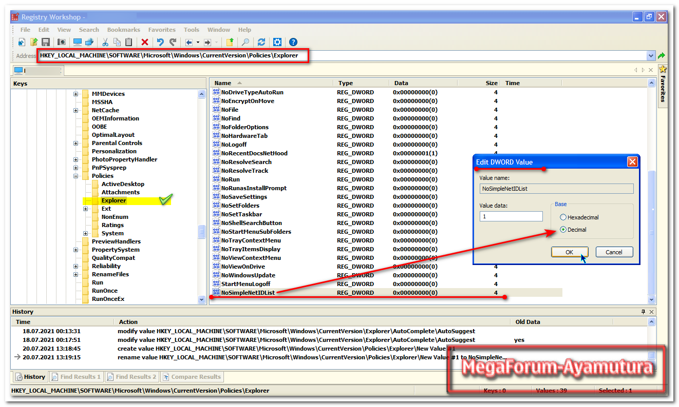The image size is (679, 407).
Task: Expand the RenameFiles key
Action: pos(76,274)
